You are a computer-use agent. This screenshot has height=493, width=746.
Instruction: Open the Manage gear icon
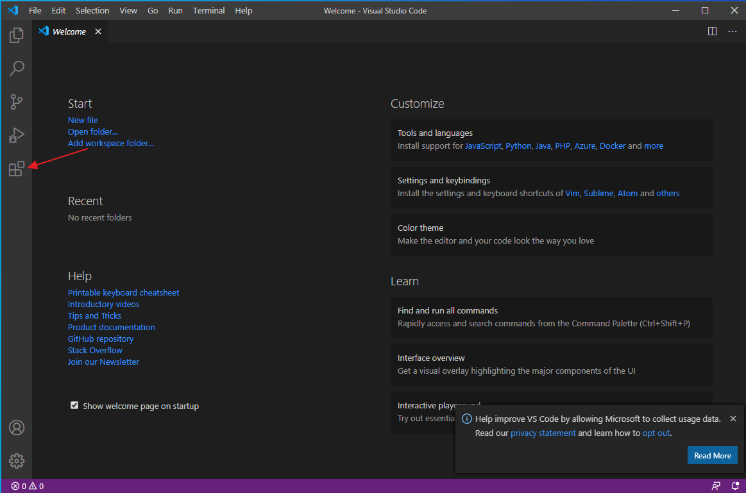point(17,461)
